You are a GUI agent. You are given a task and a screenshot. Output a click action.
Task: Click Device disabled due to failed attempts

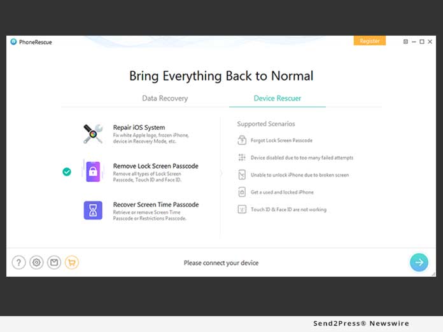302,158
